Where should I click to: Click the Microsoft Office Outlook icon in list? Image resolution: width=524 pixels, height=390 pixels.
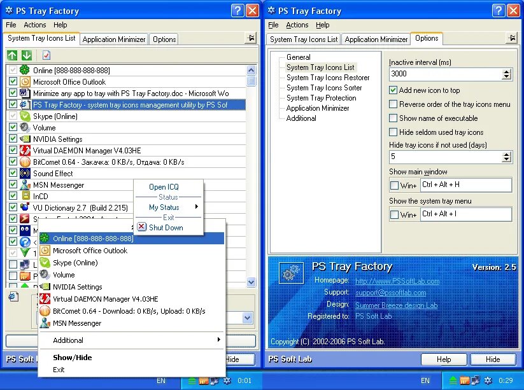[x=25, y=82]
